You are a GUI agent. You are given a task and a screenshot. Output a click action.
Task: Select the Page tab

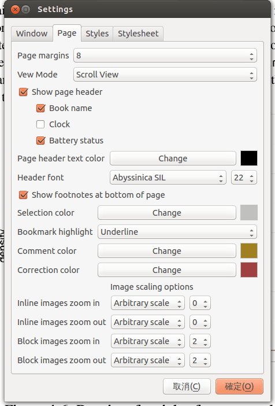[67, 33]
